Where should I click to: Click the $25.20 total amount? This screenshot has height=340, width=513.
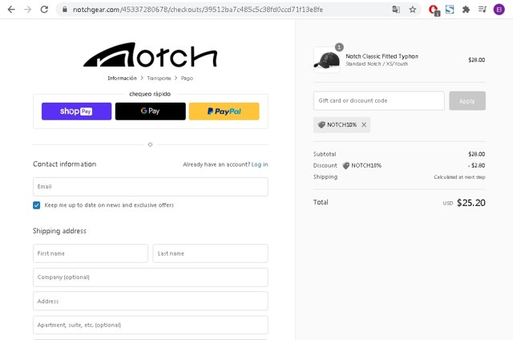[471, 203]
